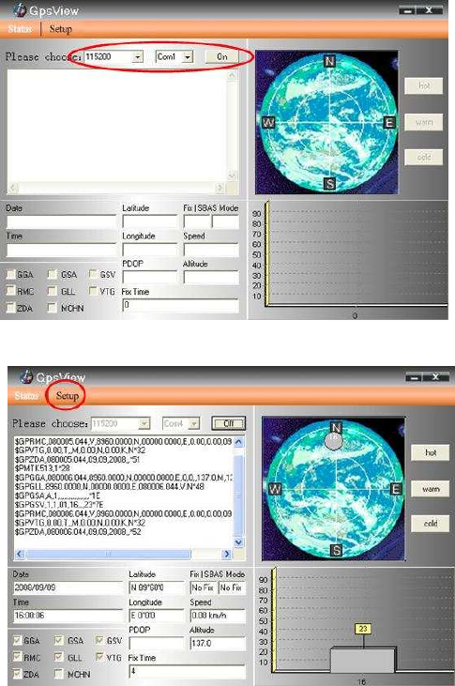This screenshot has width=455, height=686.
Task: Click the horizontal scrollbar under NMEA log
Action: [122, 554]
